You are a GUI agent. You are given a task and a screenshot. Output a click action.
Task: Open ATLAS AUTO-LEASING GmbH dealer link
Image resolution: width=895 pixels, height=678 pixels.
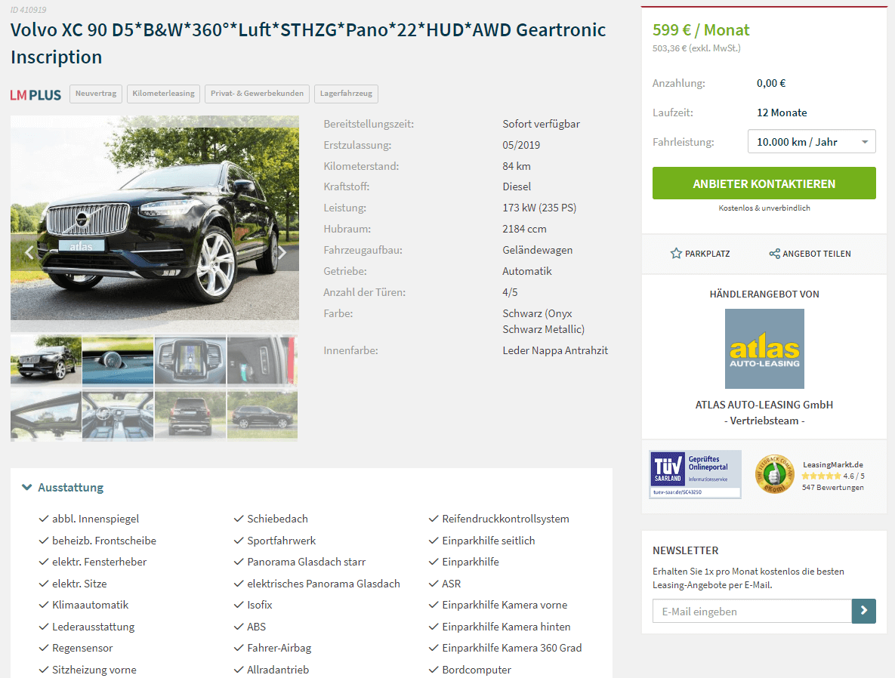coord(764,405)
